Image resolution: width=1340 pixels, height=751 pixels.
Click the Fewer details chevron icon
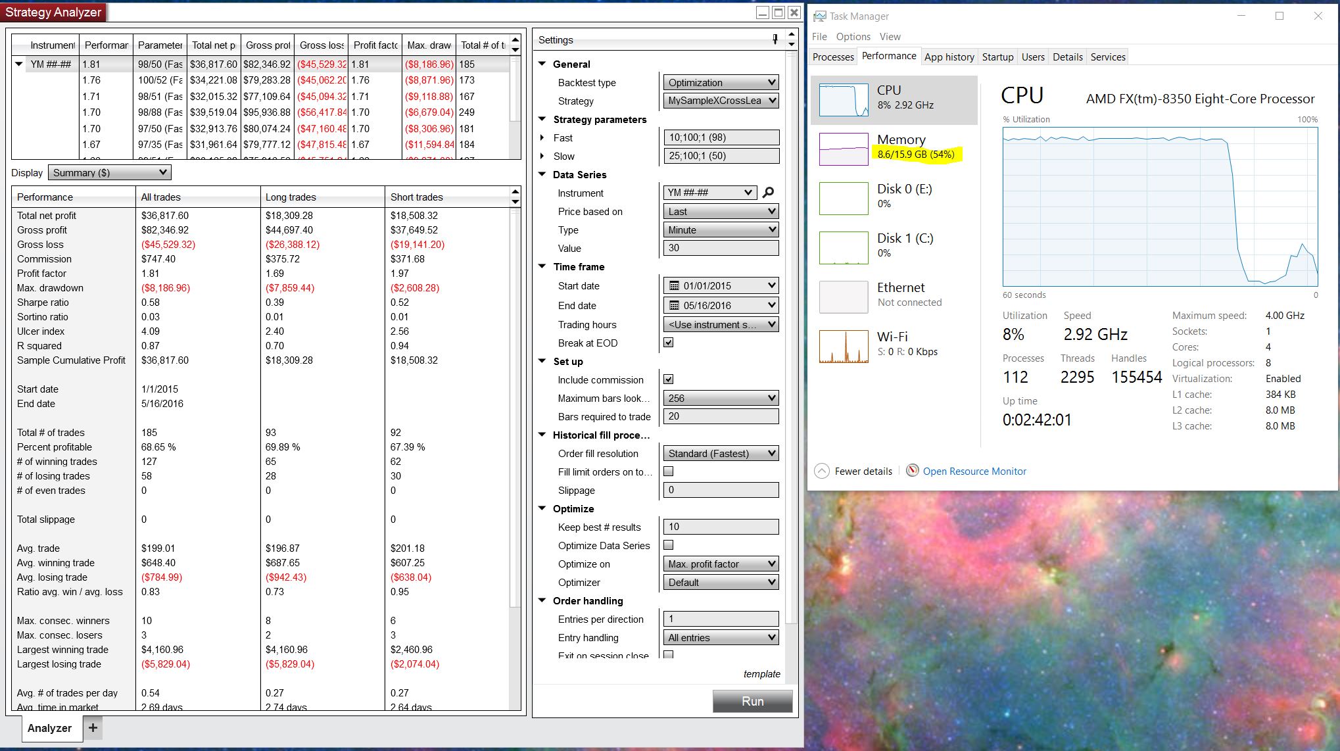822,471
